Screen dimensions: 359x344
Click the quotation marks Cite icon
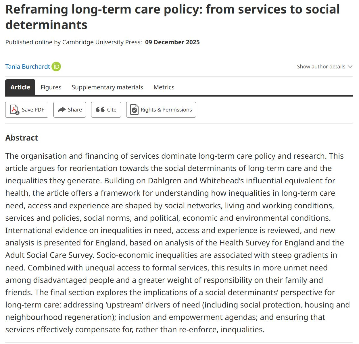[x=100, y=109]
